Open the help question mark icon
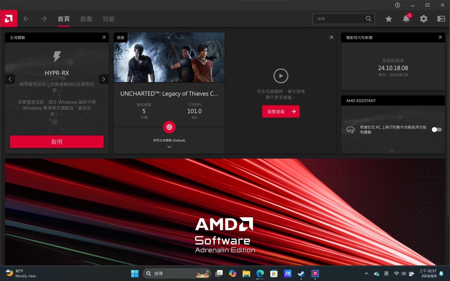 pos(397,5)
